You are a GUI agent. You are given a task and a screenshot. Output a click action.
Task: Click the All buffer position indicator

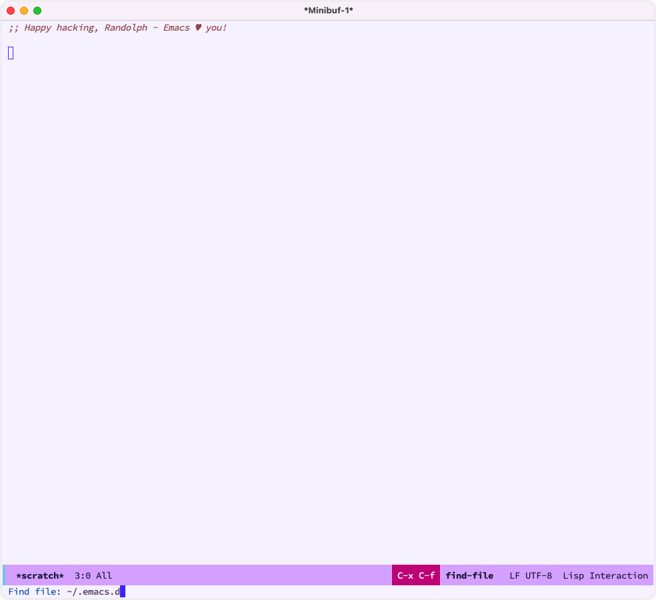pos(104,576)
